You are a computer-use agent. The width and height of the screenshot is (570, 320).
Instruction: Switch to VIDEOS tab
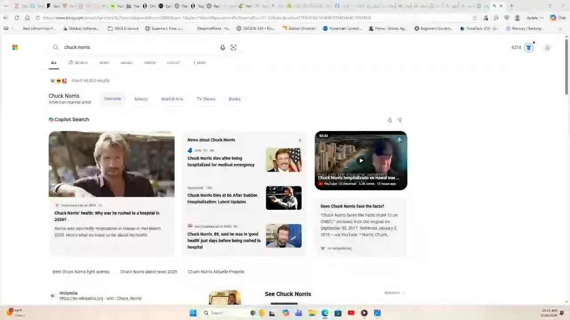click(x=150, y=63)
